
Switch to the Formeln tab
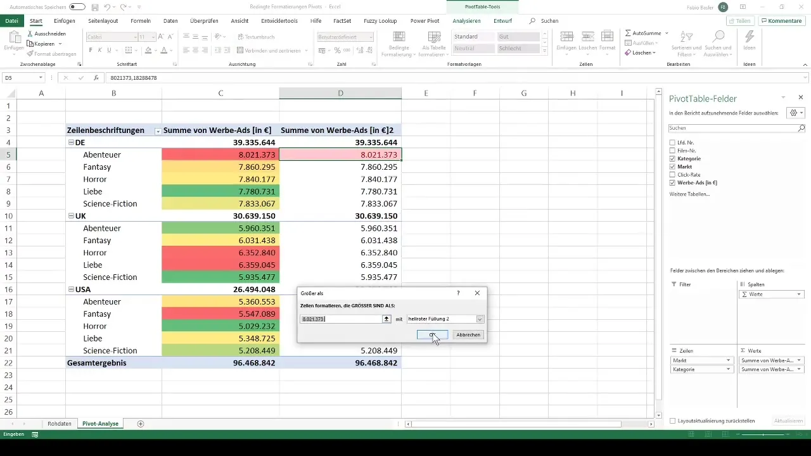pyautogui.click(x=141, y=21)
